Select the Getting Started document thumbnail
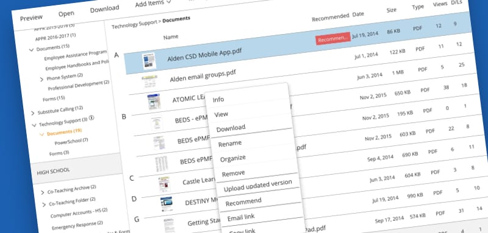The height and width of the screenshot is (233, 488). (170, 225)
